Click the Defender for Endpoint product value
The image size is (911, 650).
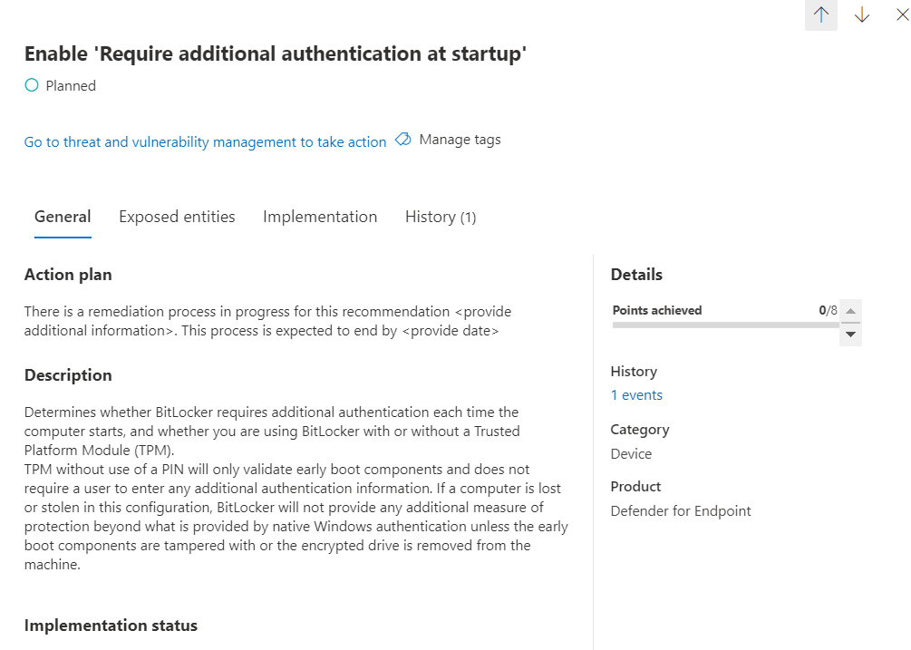[681, 510]
